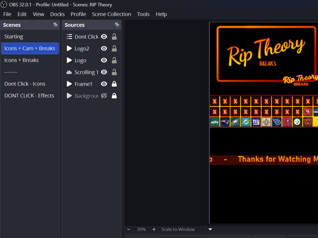Hide the Scrolling text source
318x238 pixels.
click(104, 72)
